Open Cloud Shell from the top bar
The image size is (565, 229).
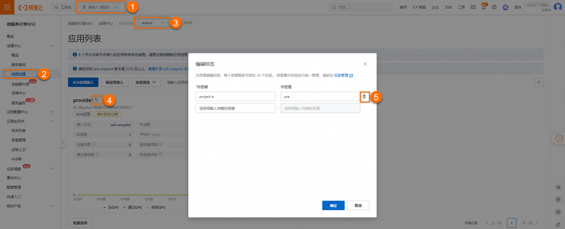pos(473,7)
